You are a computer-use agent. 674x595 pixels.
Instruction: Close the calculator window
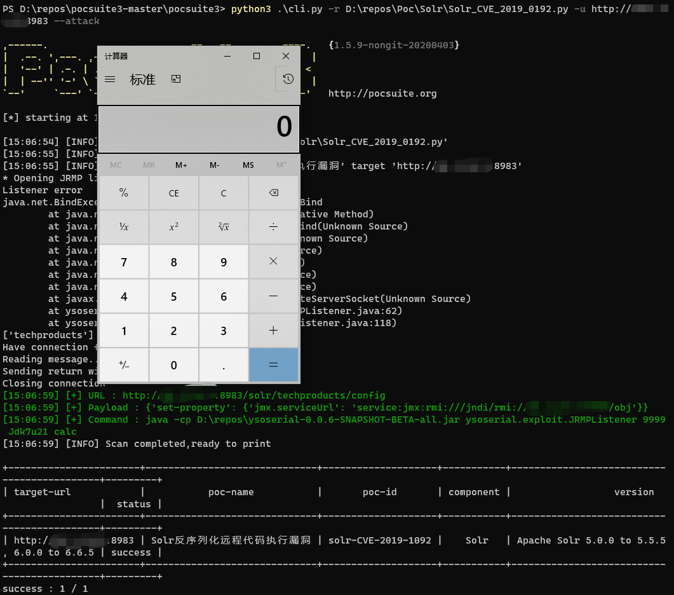[286, 56]
